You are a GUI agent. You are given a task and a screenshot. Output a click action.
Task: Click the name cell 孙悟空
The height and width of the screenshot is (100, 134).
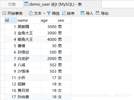pyautogui.click(x=29, y=52)
